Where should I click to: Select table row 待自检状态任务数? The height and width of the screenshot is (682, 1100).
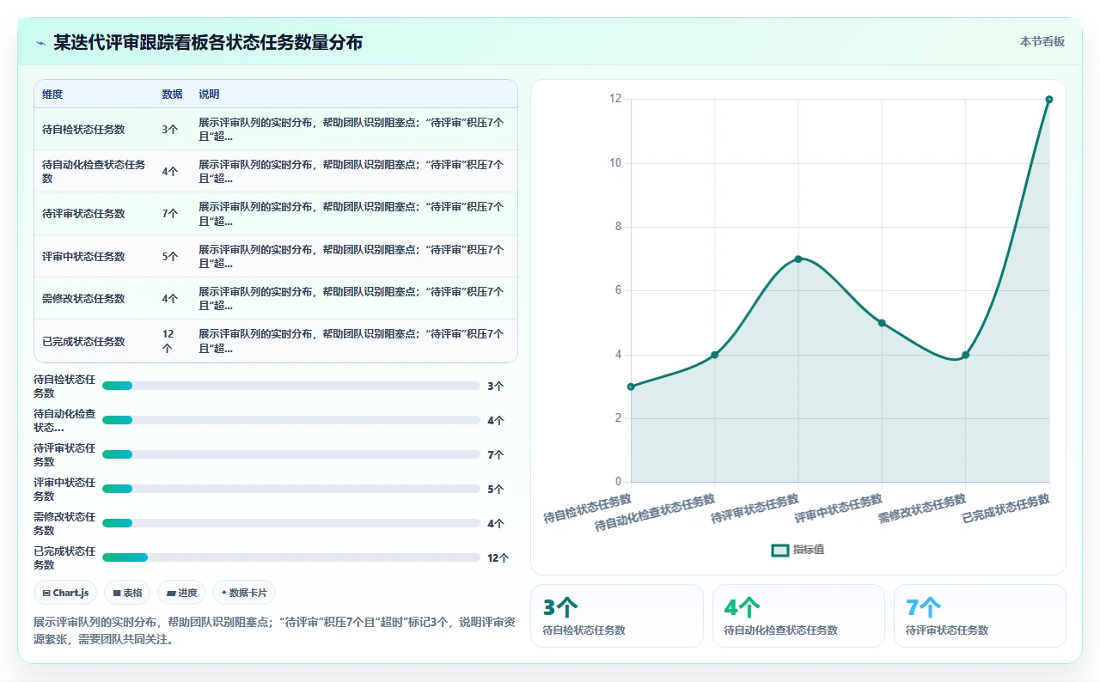pos(276,130)
